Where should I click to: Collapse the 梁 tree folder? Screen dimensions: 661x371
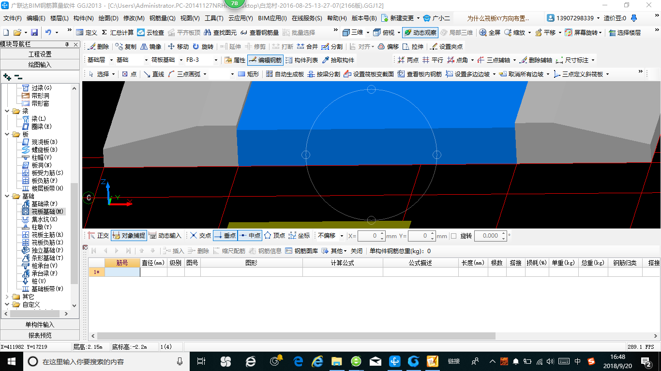tap(7, 111)
